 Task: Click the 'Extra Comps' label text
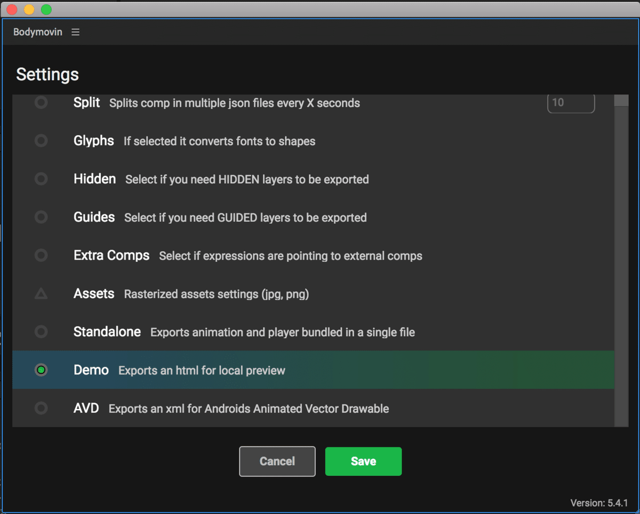[111, 256]
